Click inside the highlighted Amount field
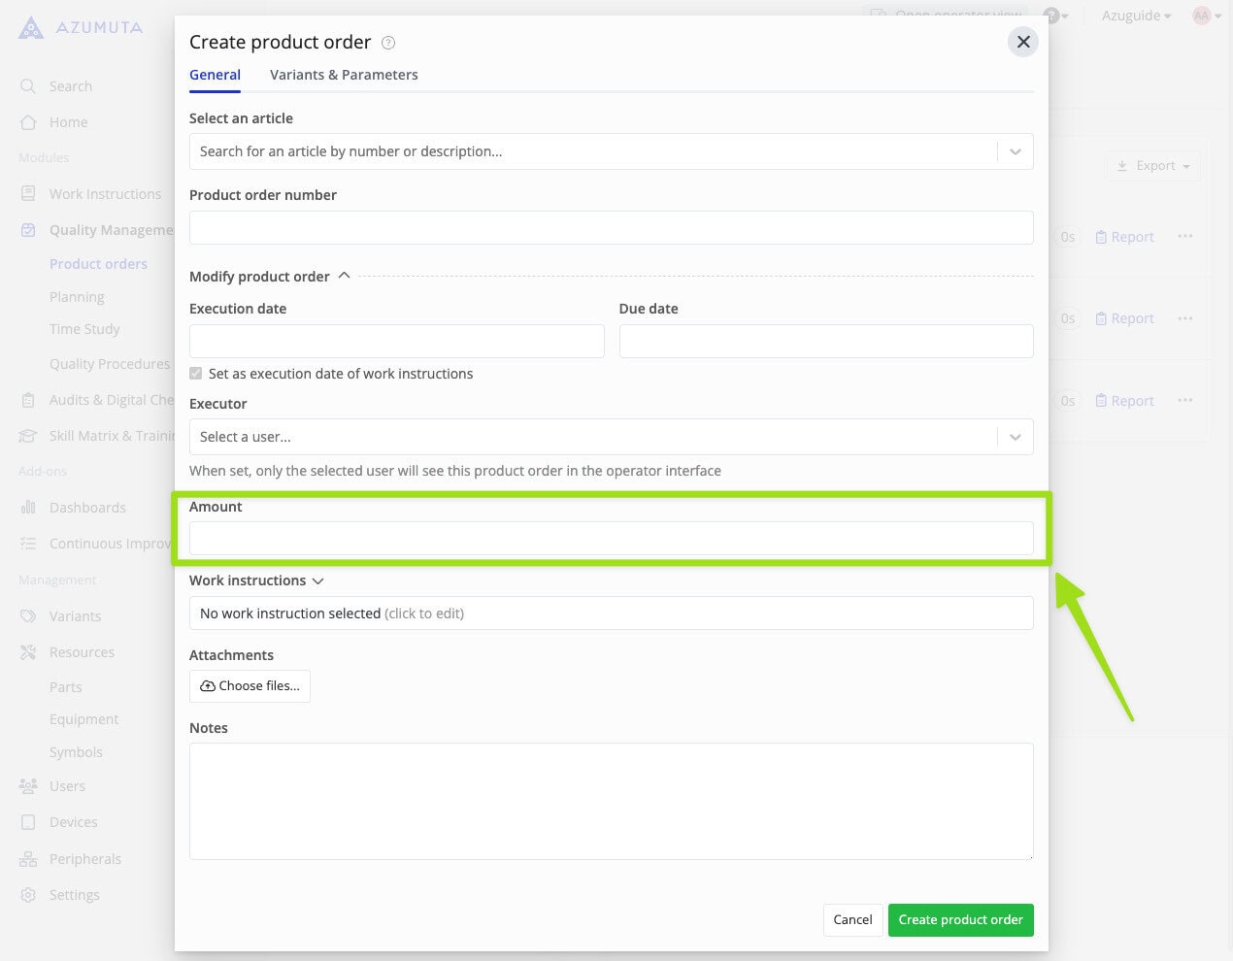This screenshot has height=961, width=1233. coord(612,538)
